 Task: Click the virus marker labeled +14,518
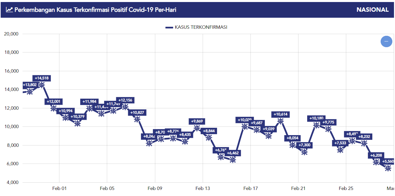point(42,85)
